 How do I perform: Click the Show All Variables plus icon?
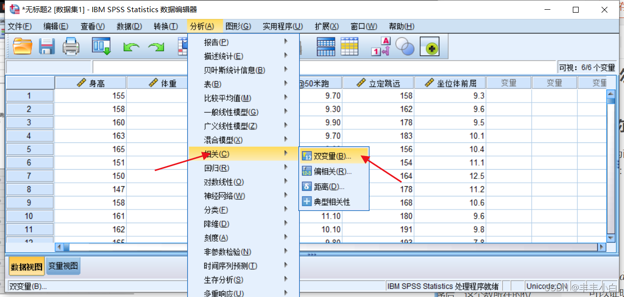pos(429,47)
